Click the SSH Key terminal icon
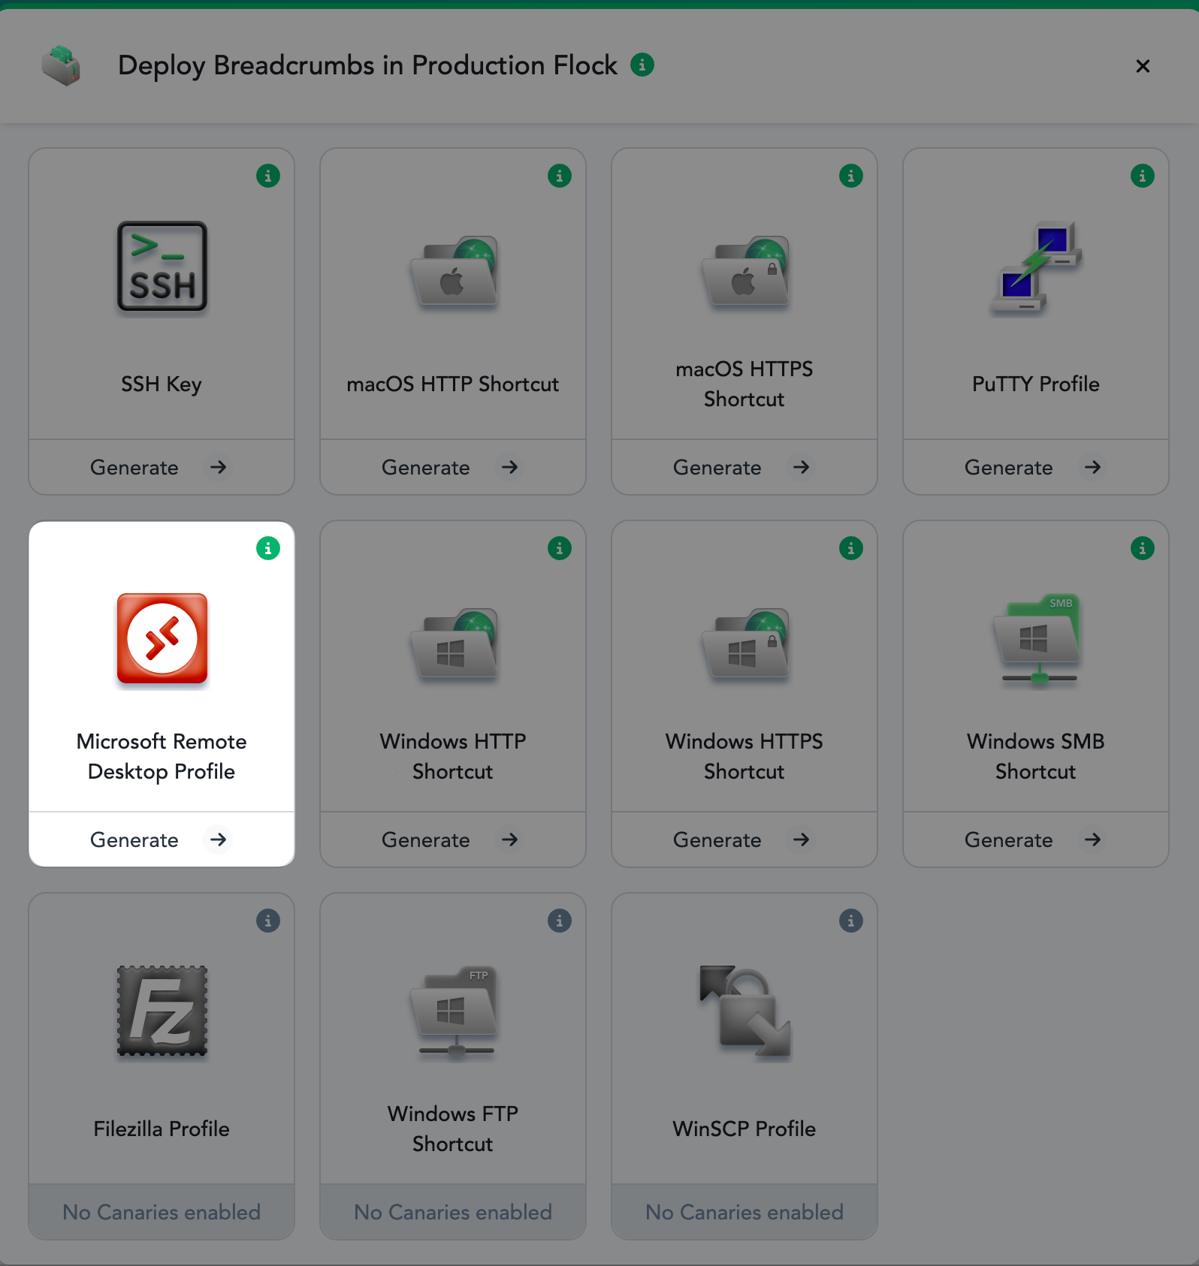The height and width of the screenshot is (1266, 1199). click(x=162, y=266)
